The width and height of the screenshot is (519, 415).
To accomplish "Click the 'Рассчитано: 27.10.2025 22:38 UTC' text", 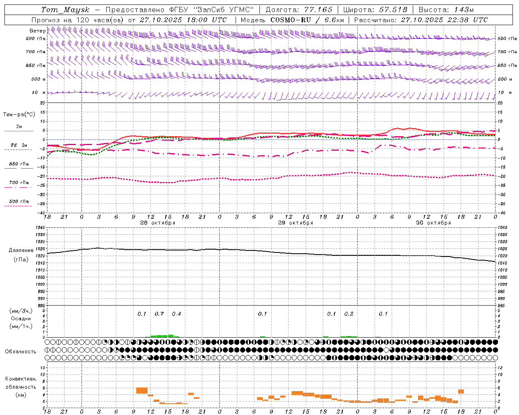I will point(421,20).
